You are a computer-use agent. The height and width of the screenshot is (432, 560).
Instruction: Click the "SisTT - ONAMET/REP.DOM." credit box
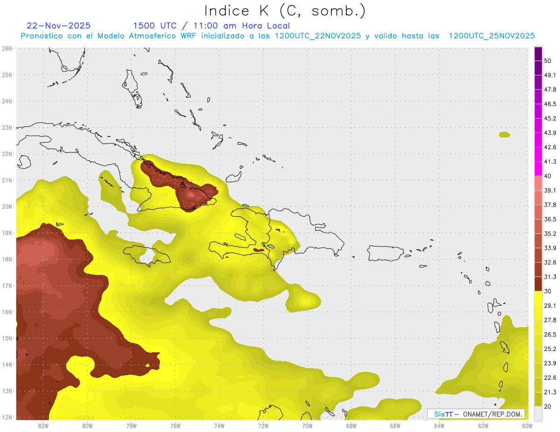pyautogui.click(x=476, y=414)
